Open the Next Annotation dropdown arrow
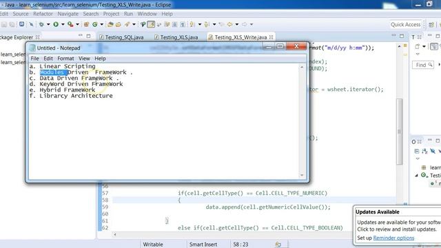 tap(200, 25)
